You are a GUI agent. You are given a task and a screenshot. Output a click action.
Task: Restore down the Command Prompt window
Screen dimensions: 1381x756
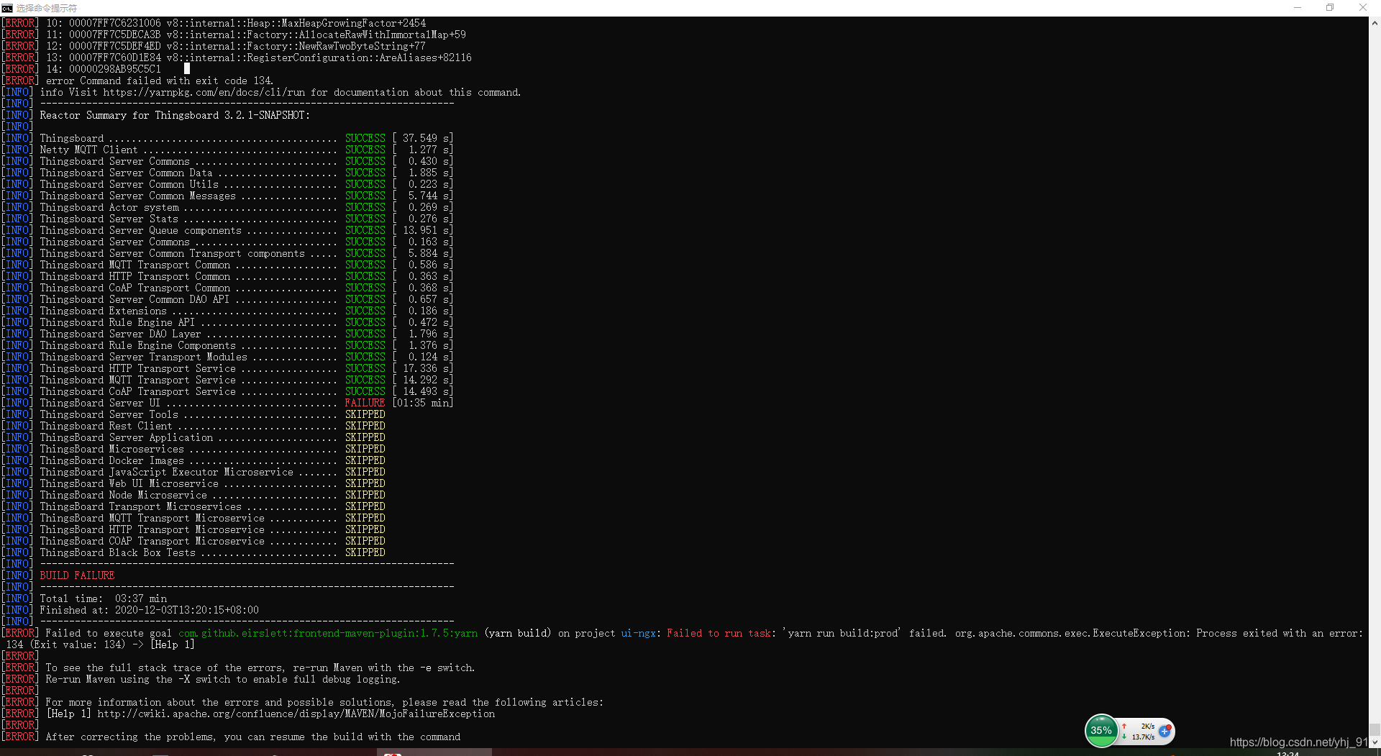[x=1330, y=8]
